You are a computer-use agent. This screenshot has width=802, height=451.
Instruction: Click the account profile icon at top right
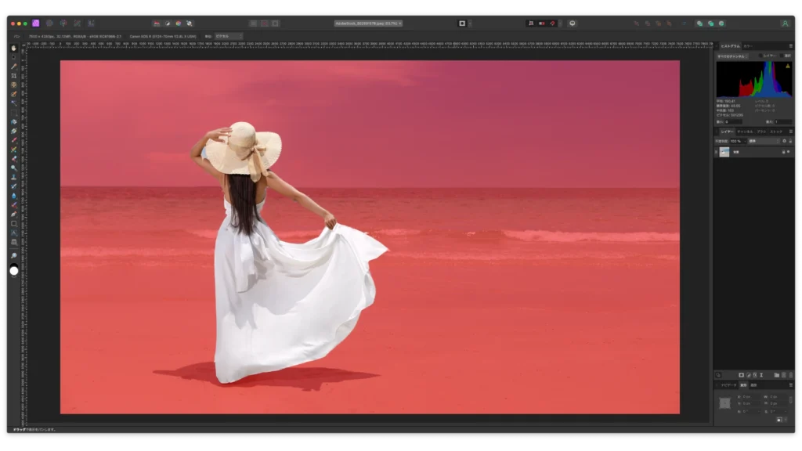click(785, 23)
